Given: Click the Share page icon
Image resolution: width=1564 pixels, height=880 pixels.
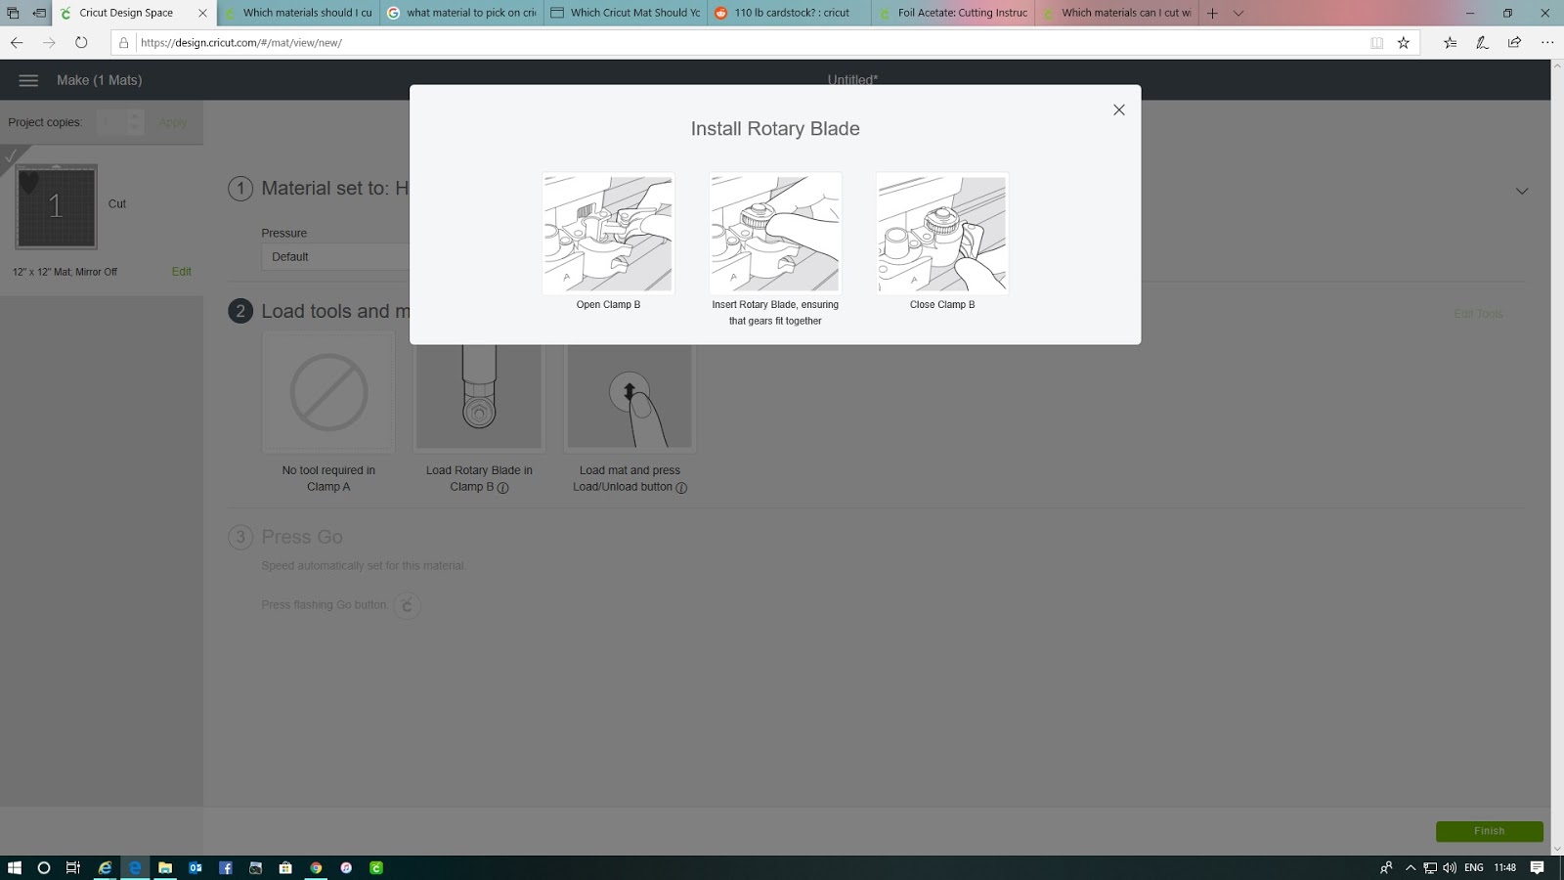Looking at the screenshot, I should [x=1514, y=42].
